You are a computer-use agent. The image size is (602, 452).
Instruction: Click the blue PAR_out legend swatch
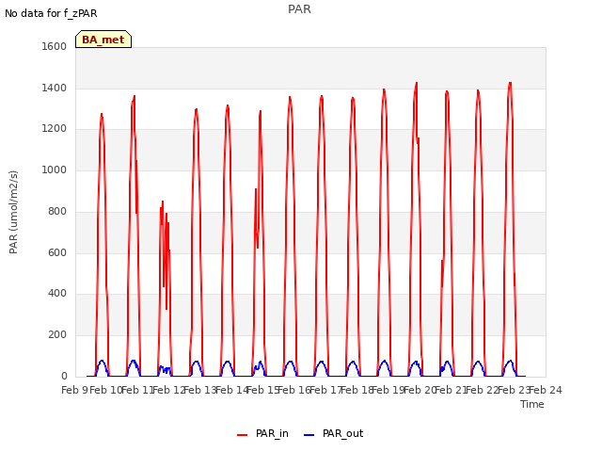pos(309,435)
